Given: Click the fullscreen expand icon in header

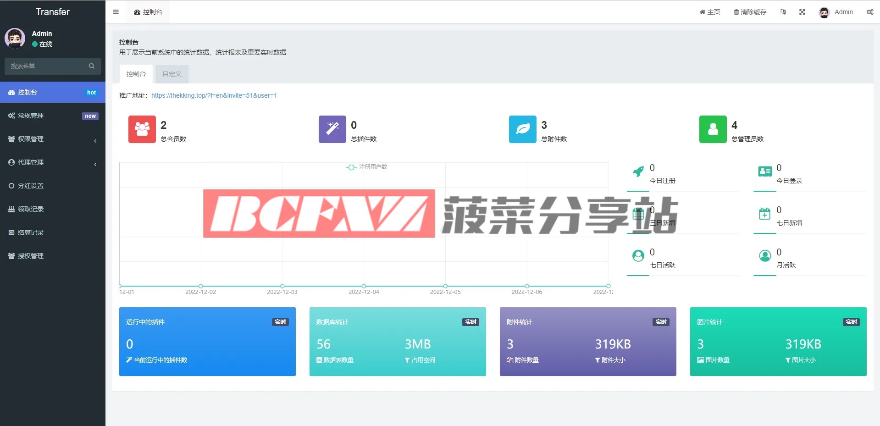Looking at the screenshot, I should [x=802, y=12].
